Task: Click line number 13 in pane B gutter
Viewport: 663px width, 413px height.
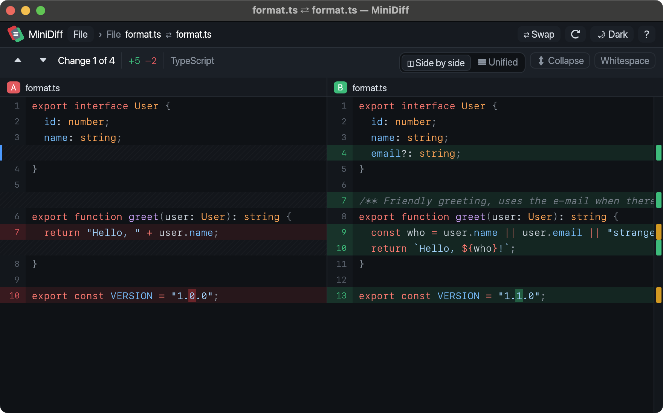Action: point(341,295)
